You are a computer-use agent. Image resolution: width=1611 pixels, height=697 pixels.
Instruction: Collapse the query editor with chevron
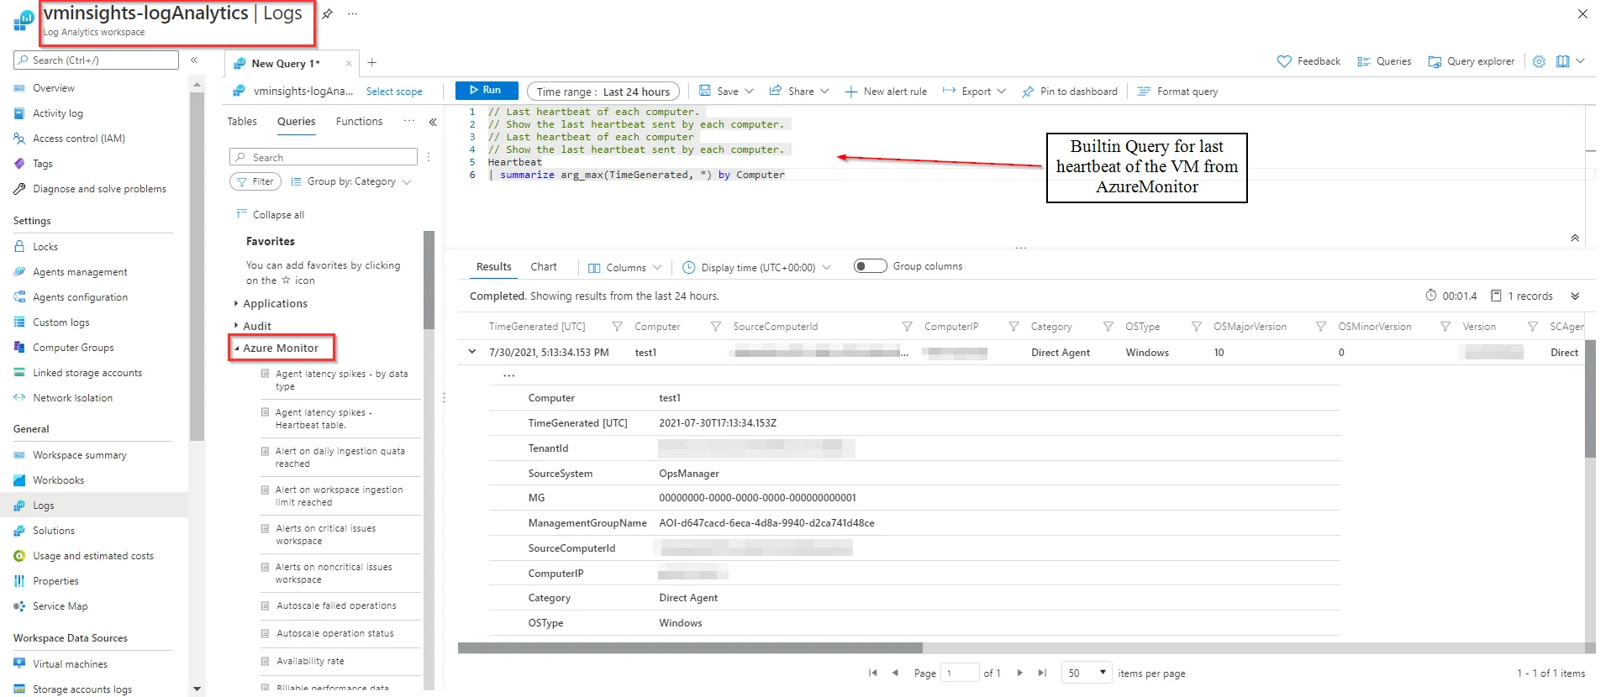(1575, 238)
